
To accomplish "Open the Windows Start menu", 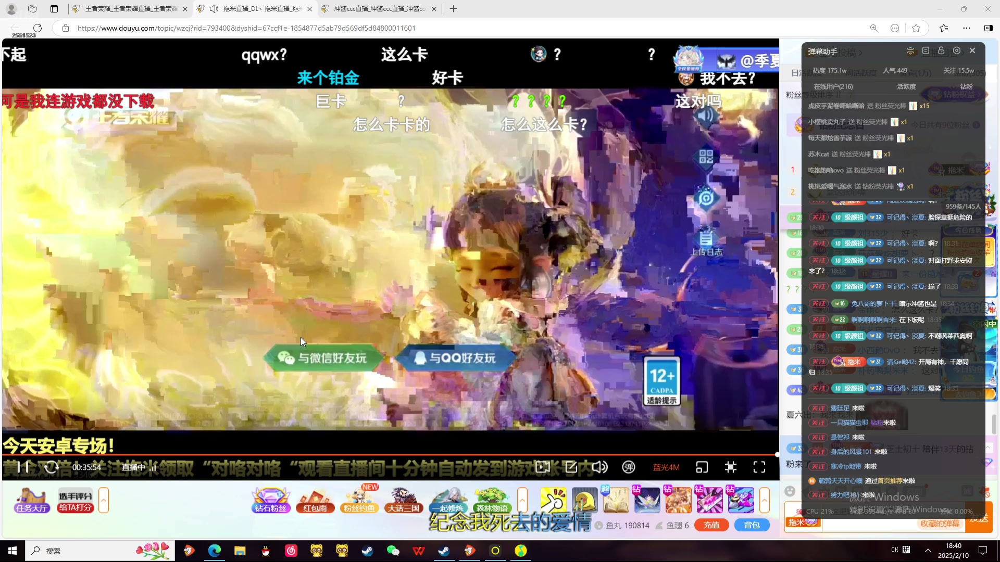I will pyautogui.click(x=12, y=551).
